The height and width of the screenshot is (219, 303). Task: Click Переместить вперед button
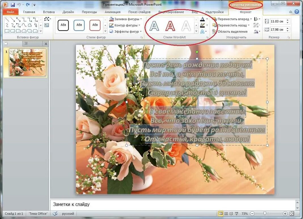click(231, 19)
